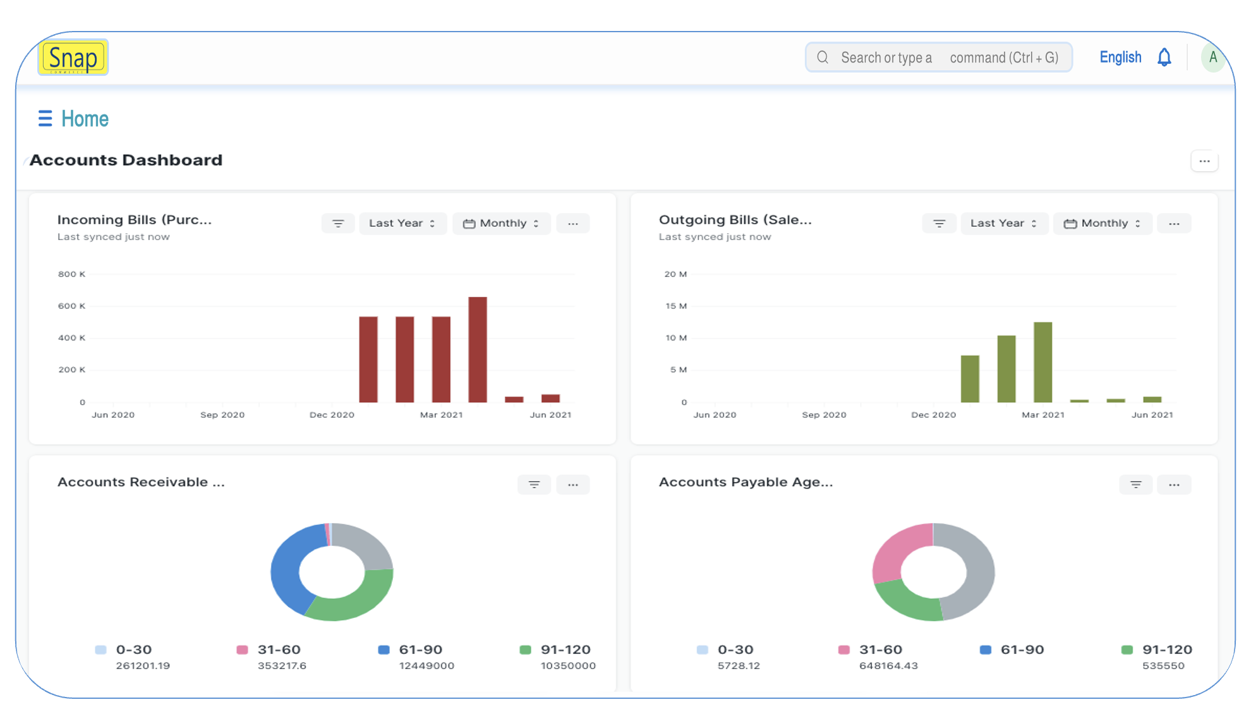The image size is (1251, 714).
Task: Click the filter icon on Accounts Payable
Action: (x=1135, y=484)
